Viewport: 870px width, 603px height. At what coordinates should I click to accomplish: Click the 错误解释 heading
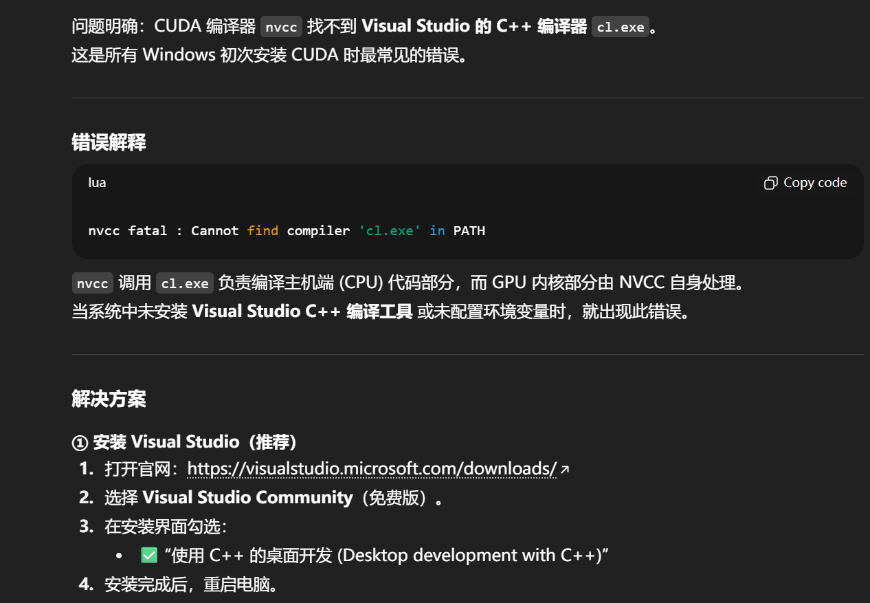click(109, 142)
